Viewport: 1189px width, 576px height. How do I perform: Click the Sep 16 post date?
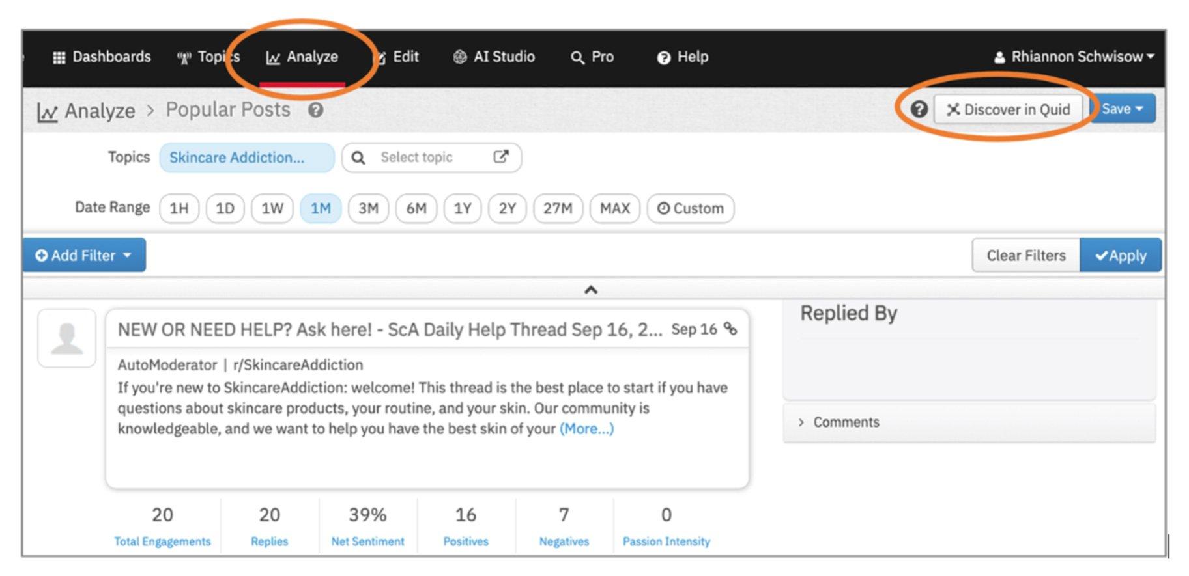(694, 329)
